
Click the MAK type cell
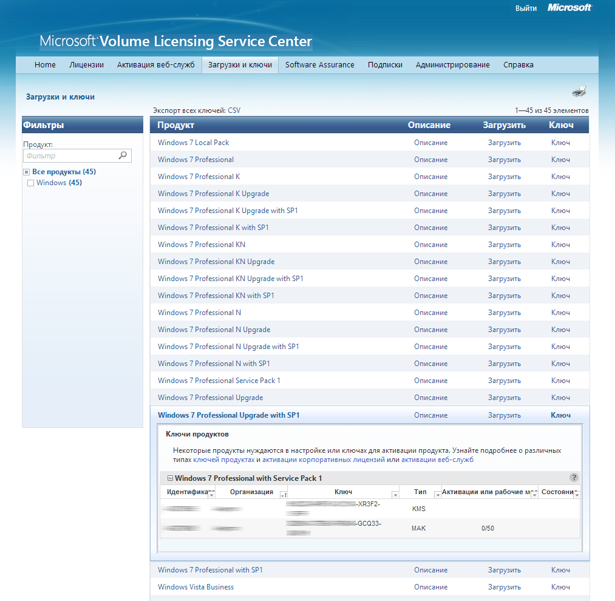pyautogui.click(x=418, y=528)
